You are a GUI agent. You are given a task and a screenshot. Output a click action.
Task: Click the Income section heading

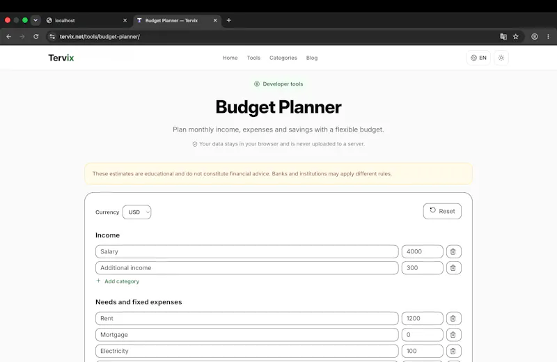point(108,235)
